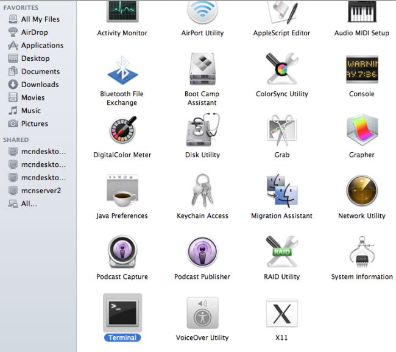
Task: Select the Boot Camp Assistant icon
Action: 202,69
